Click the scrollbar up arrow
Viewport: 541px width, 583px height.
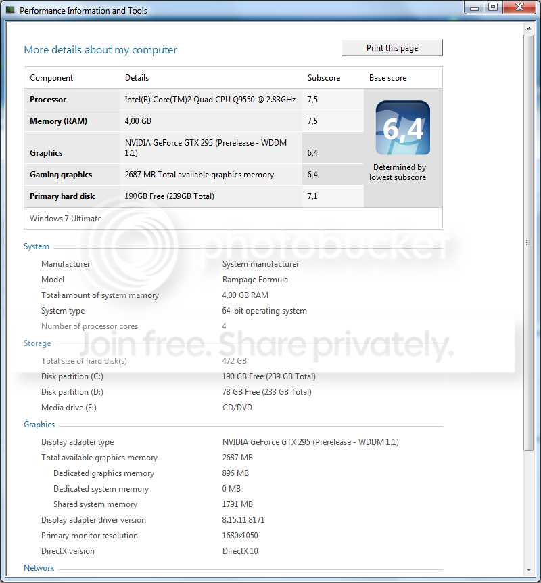pyautogui.click(x=529, y=28)
